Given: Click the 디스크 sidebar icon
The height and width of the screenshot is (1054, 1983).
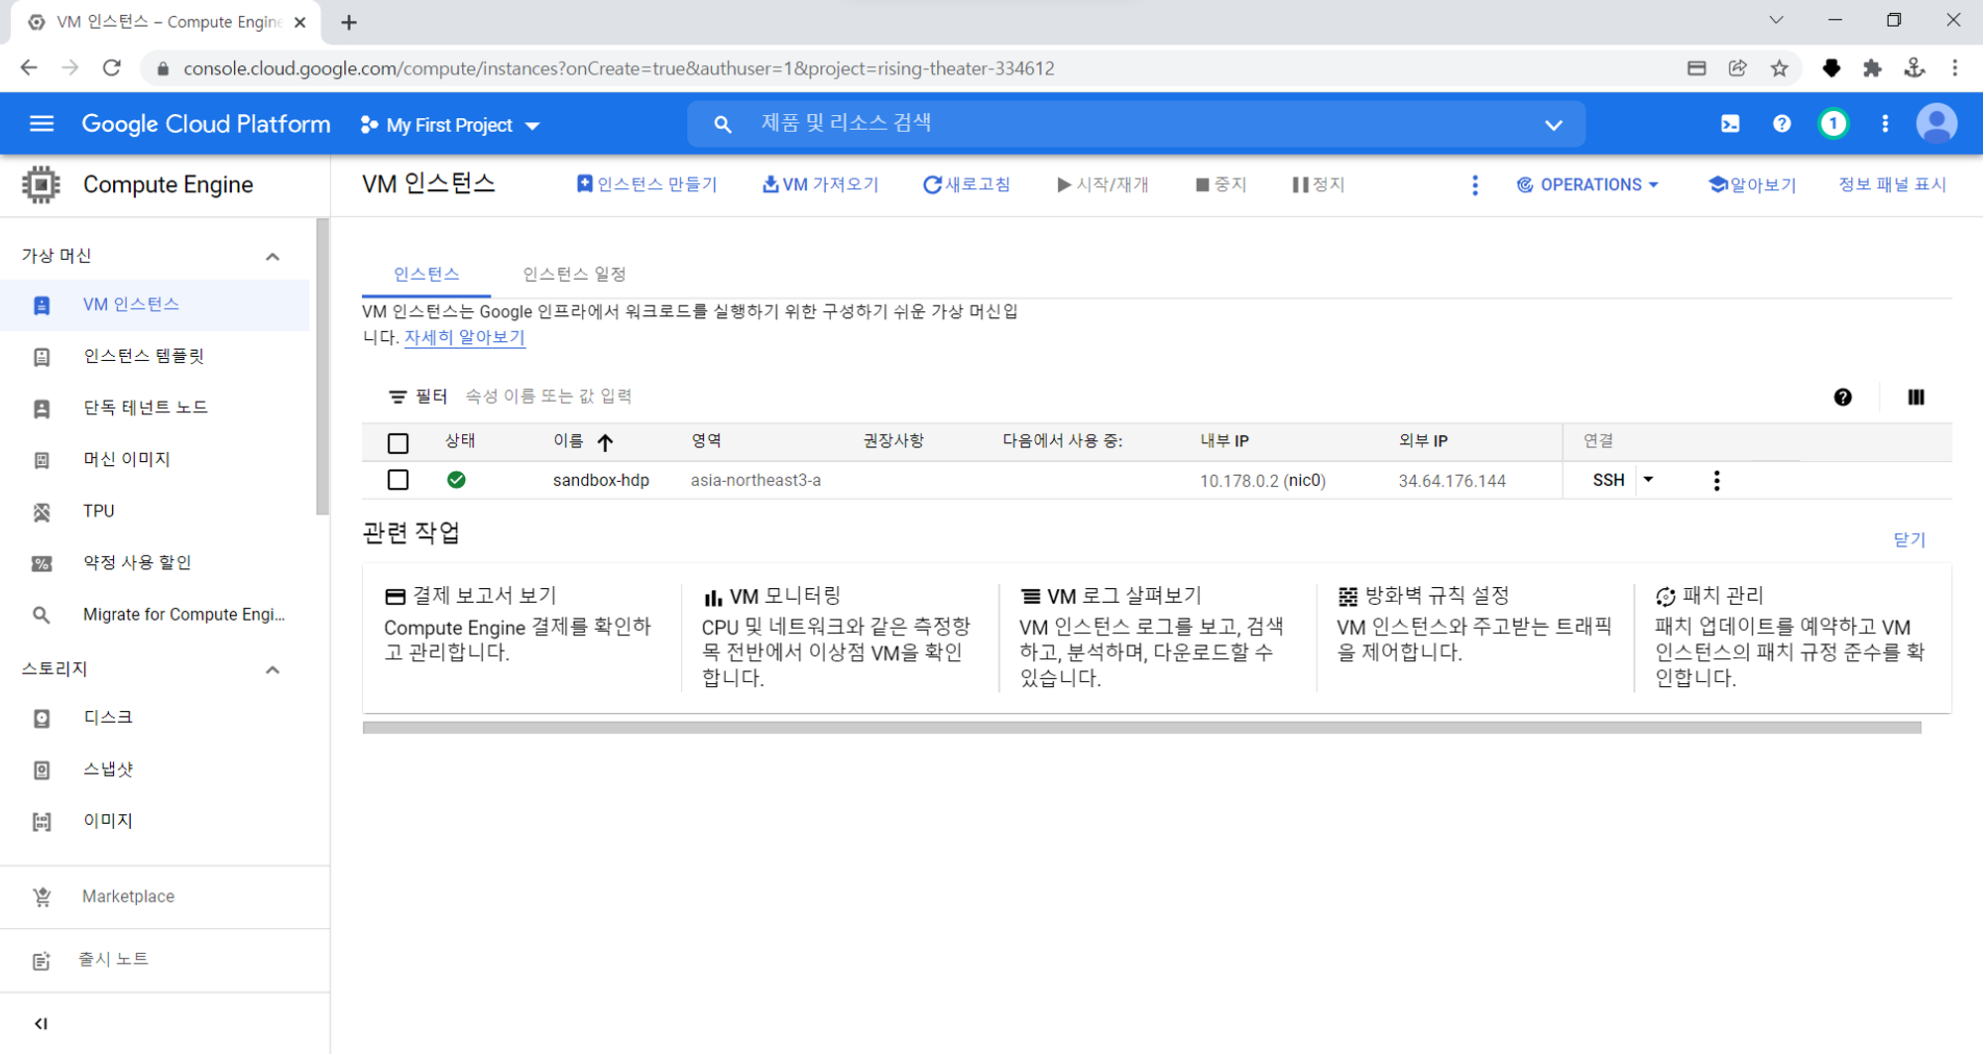Looking at the screenshot, I should pos(42,718).
